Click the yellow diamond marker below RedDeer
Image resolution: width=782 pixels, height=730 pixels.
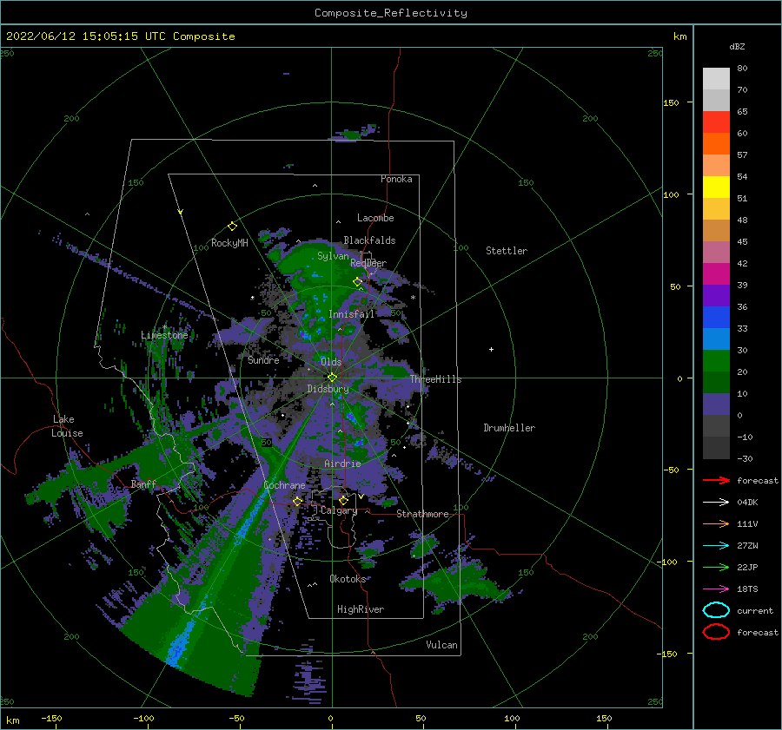point(358,282)
